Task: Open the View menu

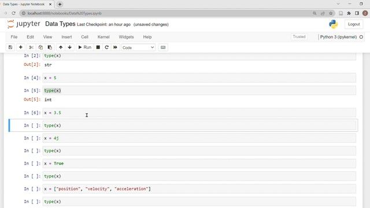Action: pyautogui.click(x=47, y=37)
